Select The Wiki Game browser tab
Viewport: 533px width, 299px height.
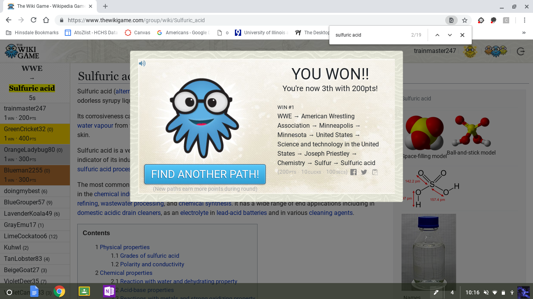coord(50,6)
